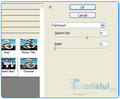The height and width of the screenshot is (99, 120).
Task: Click the Mosaic Tiles label
Action: (x=29, y=52)
